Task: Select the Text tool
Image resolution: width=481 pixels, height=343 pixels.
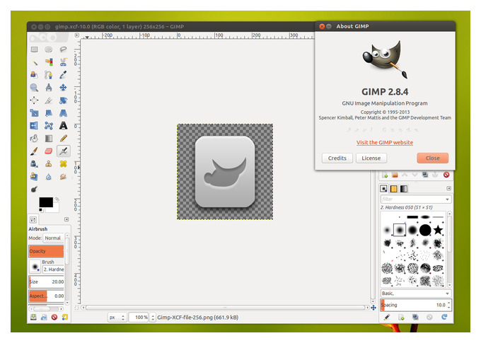Action: click(x=63, y=125)
